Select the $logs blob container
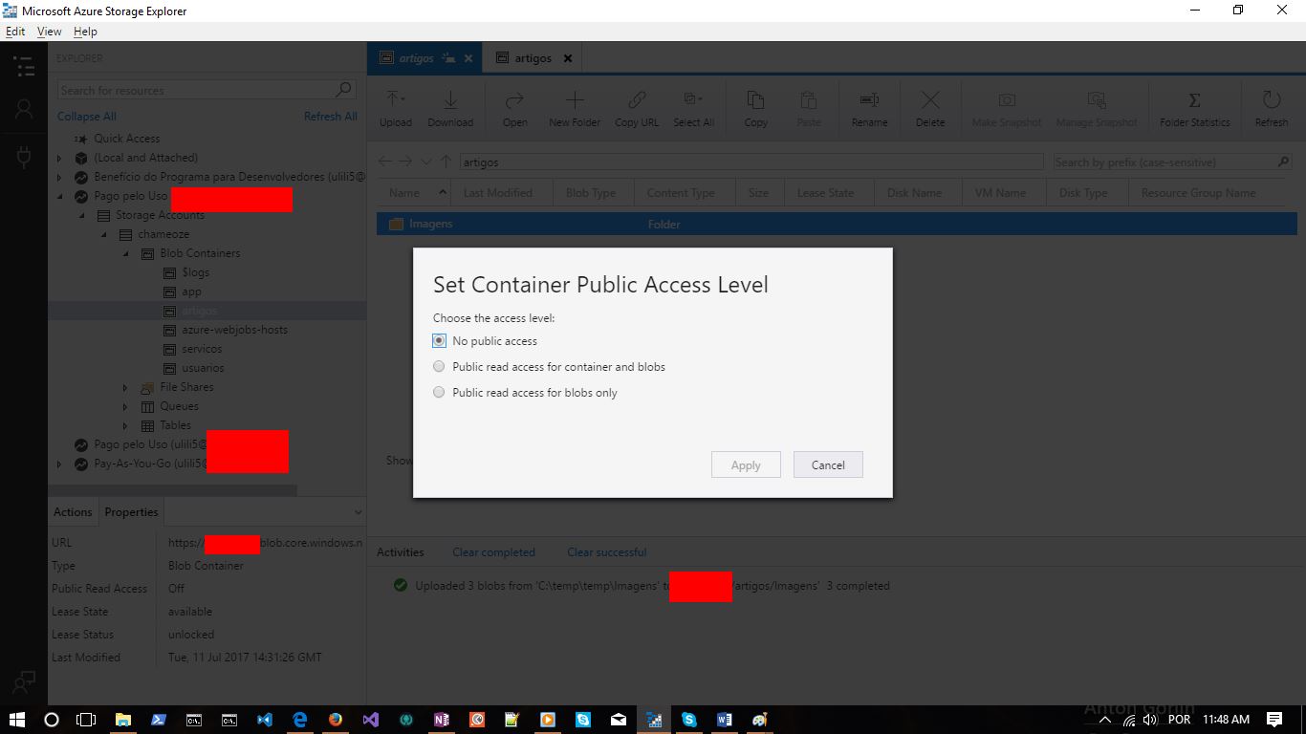The image size is (1306, 734). tap(195, 272)
